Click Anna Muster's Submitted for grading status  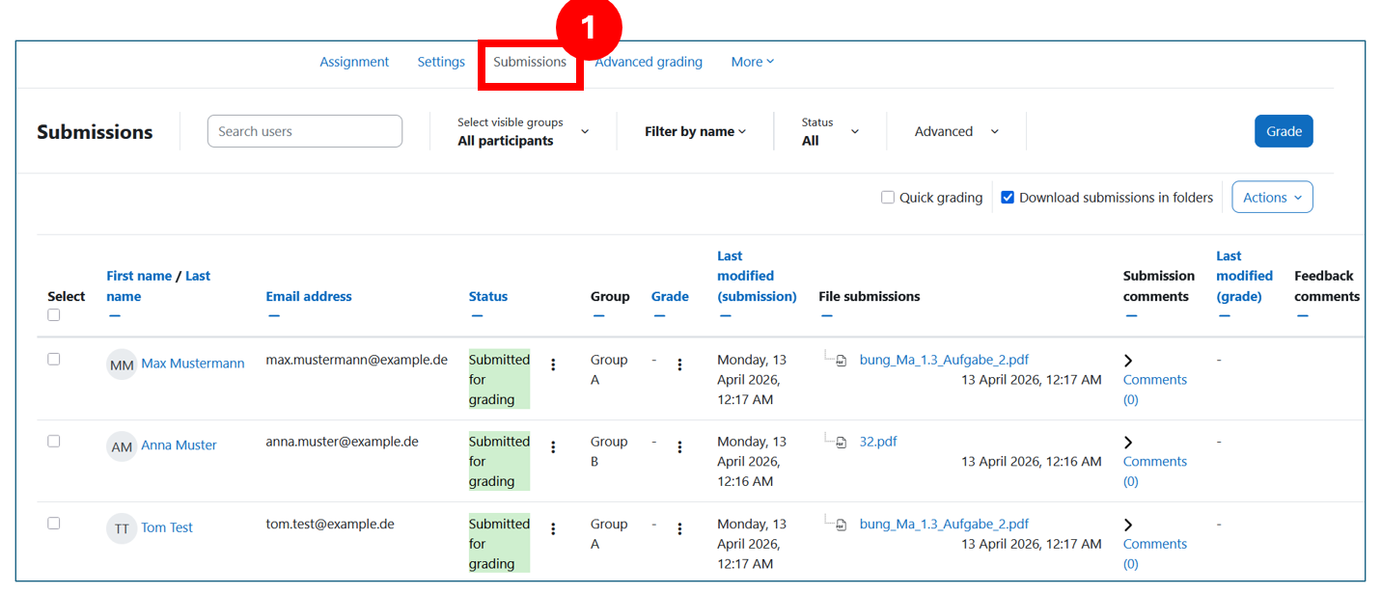click(x=499, y=461)
